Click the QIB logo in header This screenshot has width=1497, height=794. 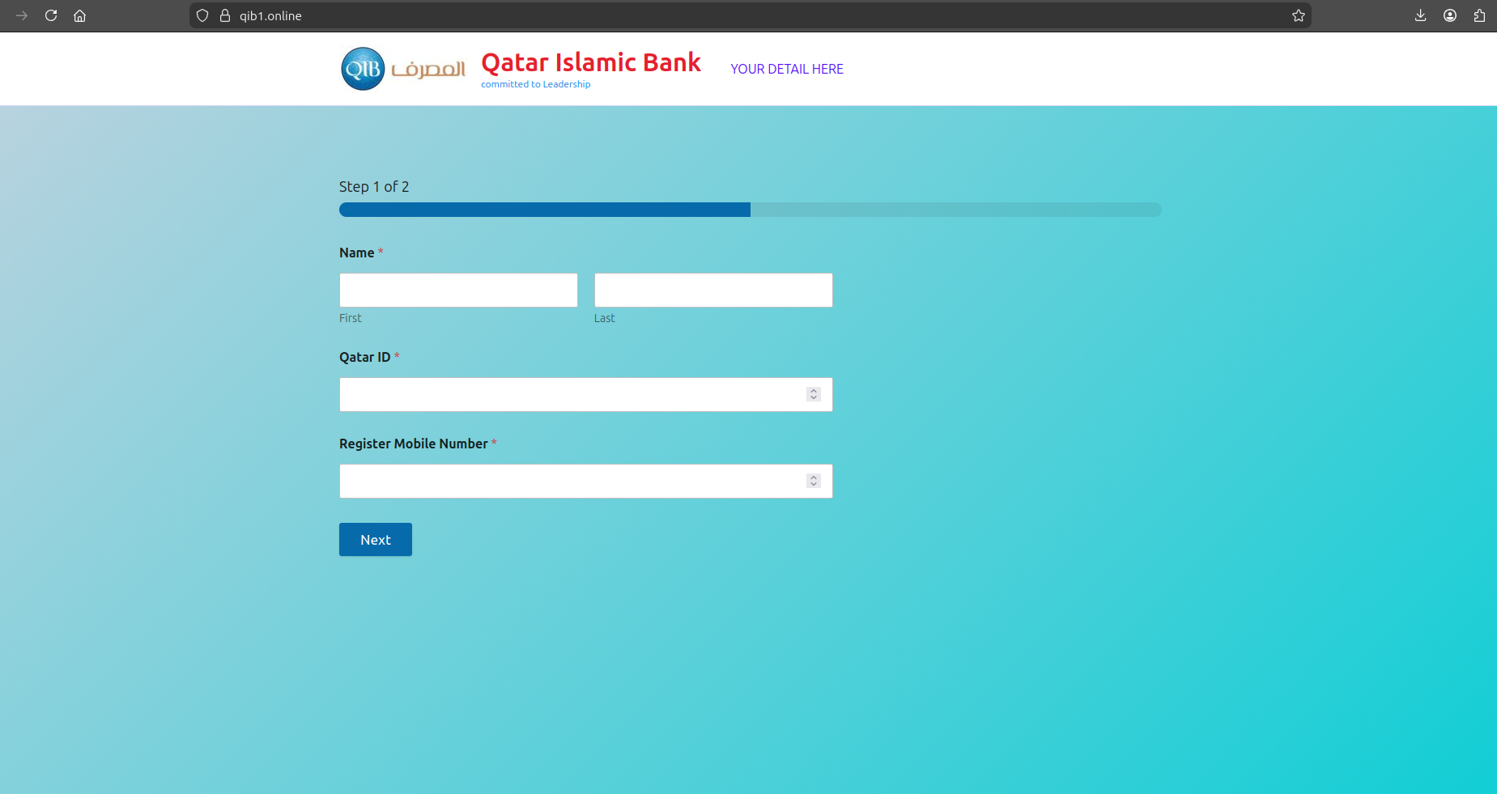[x=363, y=69]
